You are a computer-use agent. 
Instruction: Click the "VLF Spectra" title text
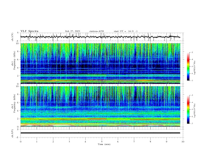tap(29, 31)
